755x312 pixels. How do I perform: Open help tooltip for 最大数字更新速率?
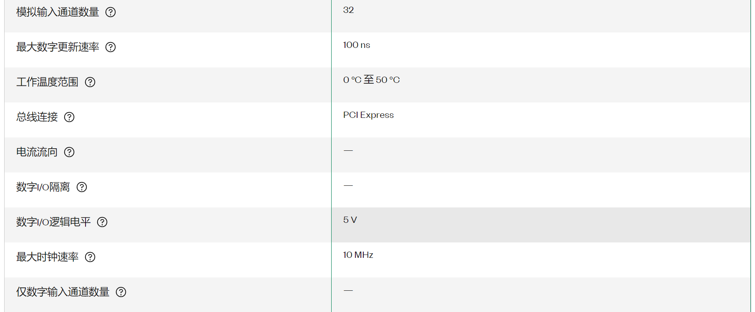point(111,47)
